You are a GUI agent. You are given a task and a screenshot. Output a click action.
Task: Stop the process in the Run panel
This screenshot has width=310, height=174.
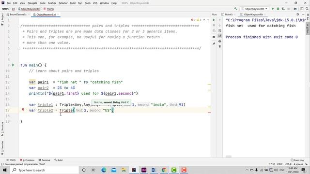(214, 26)
